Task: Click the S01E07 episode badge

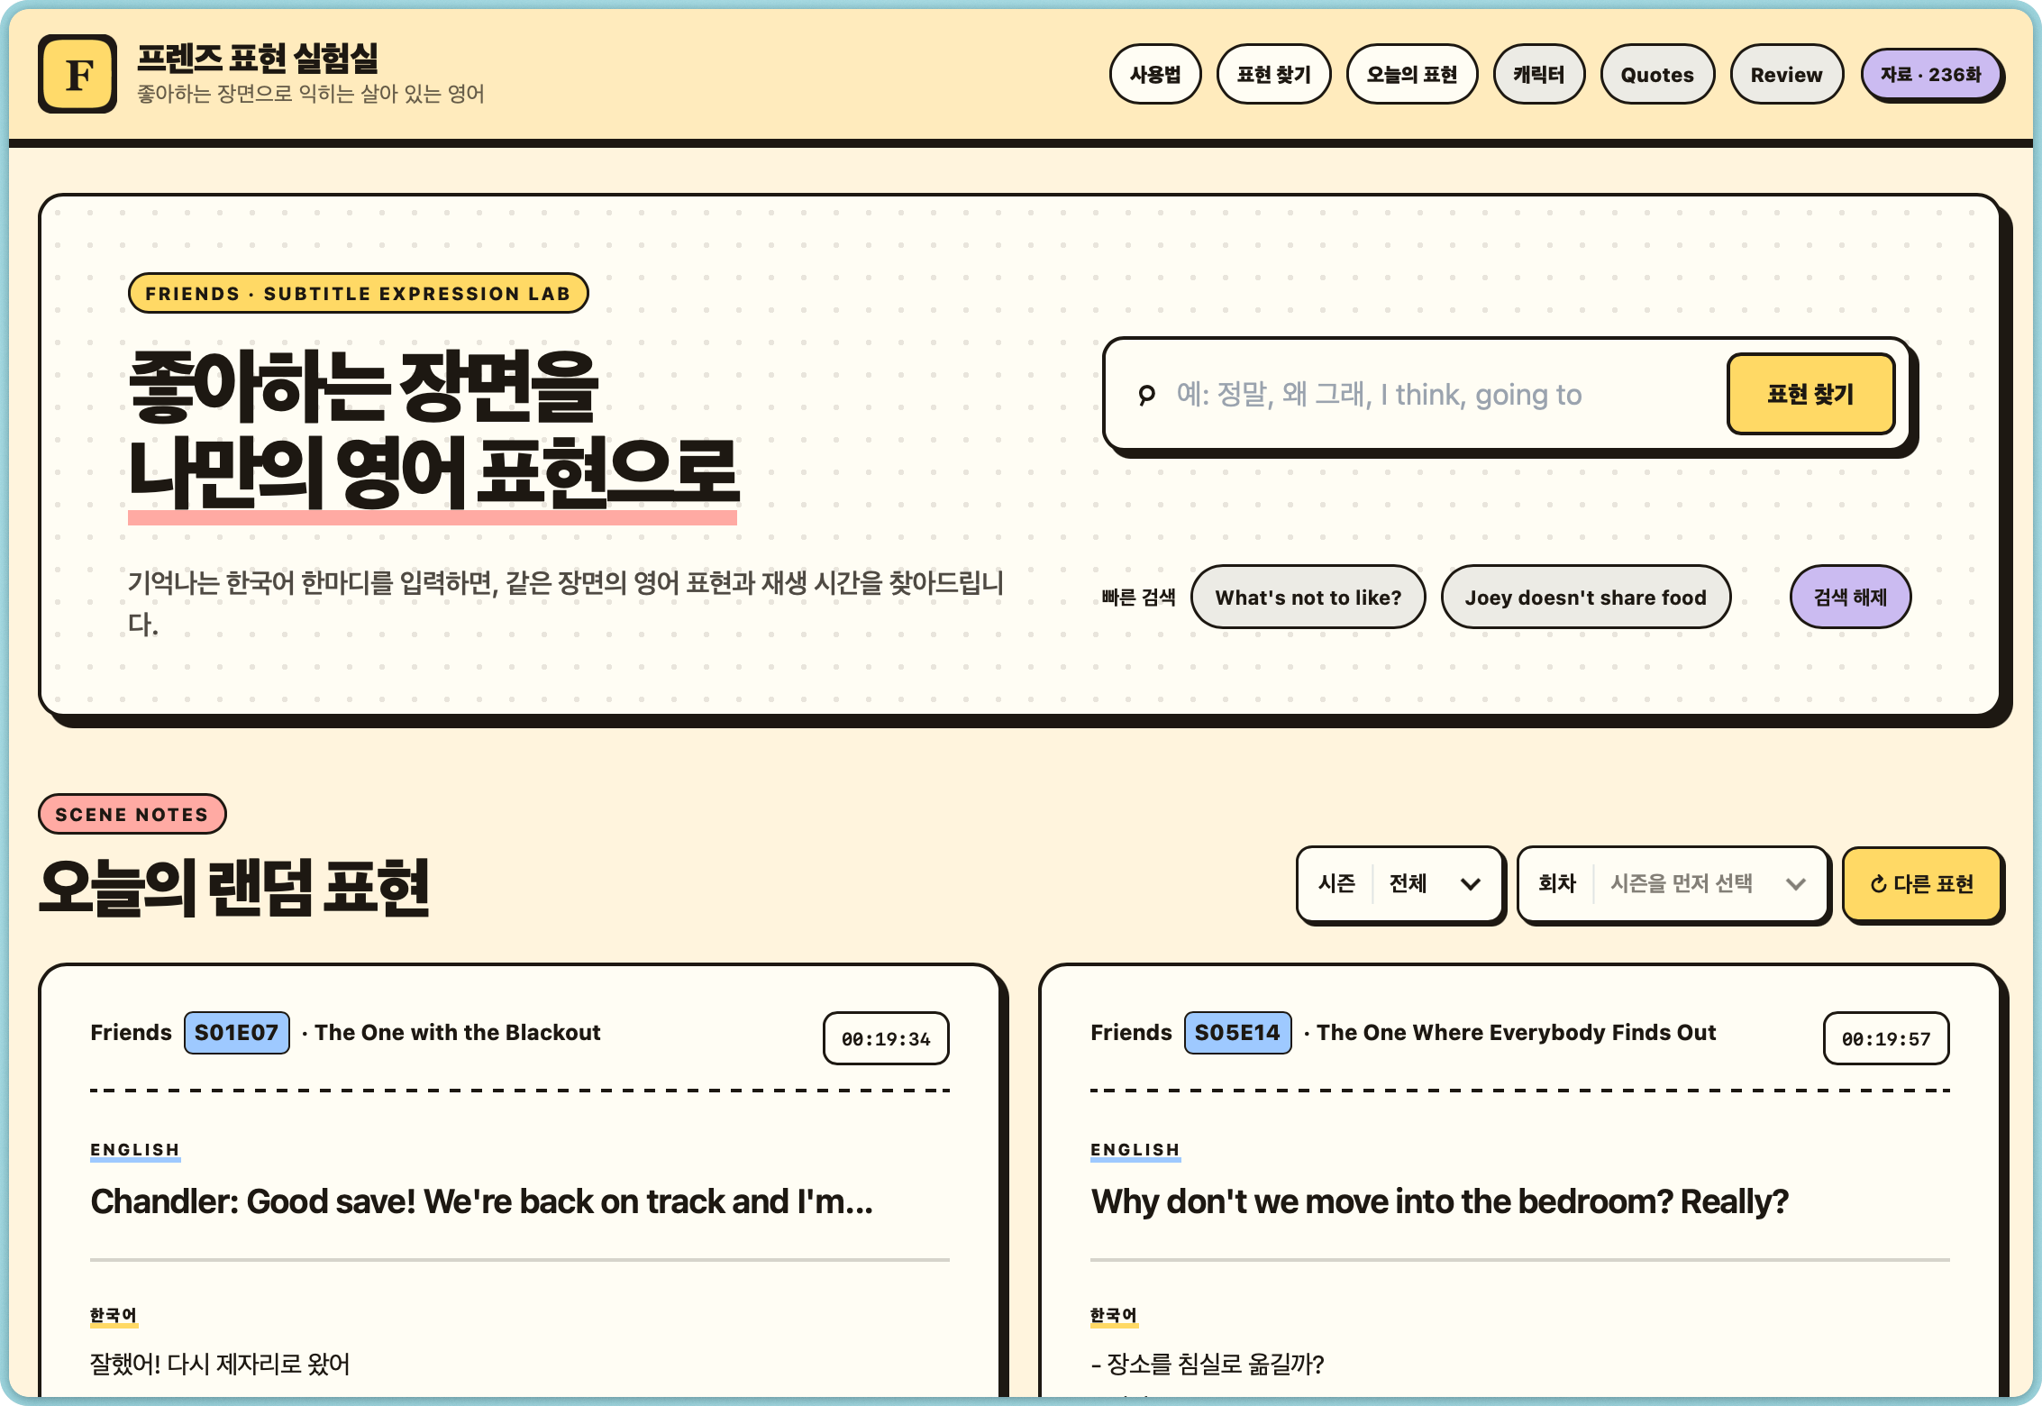Action: 237,1033
